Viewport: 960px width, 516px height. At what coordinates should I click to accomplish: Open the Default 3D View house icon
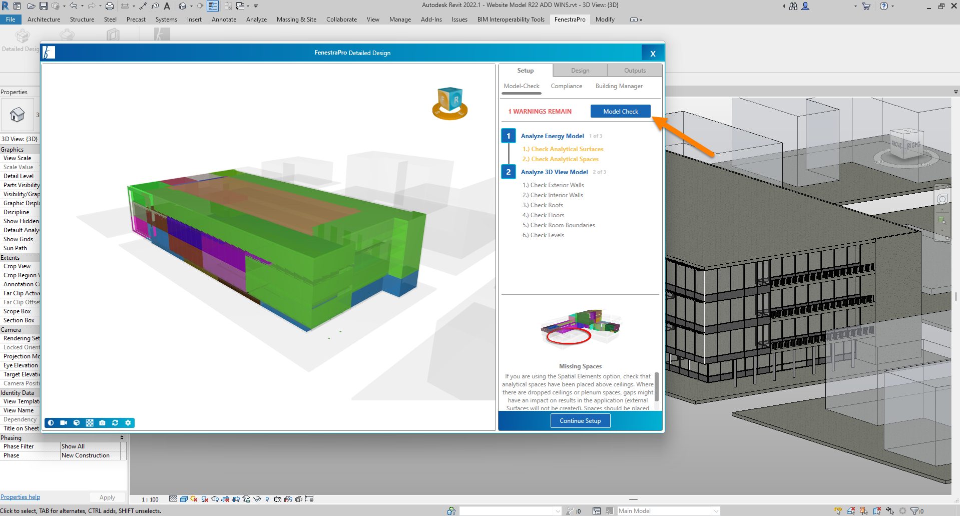pos(183,6)
